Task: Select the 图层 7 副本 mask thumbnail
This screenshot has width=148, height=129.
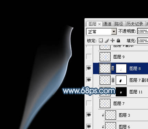Action: (121, 80)
